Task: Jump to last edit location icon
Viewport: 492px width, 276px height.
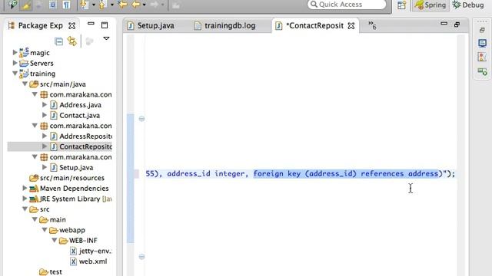Action: pyautogui.click(x=123, y=5)
